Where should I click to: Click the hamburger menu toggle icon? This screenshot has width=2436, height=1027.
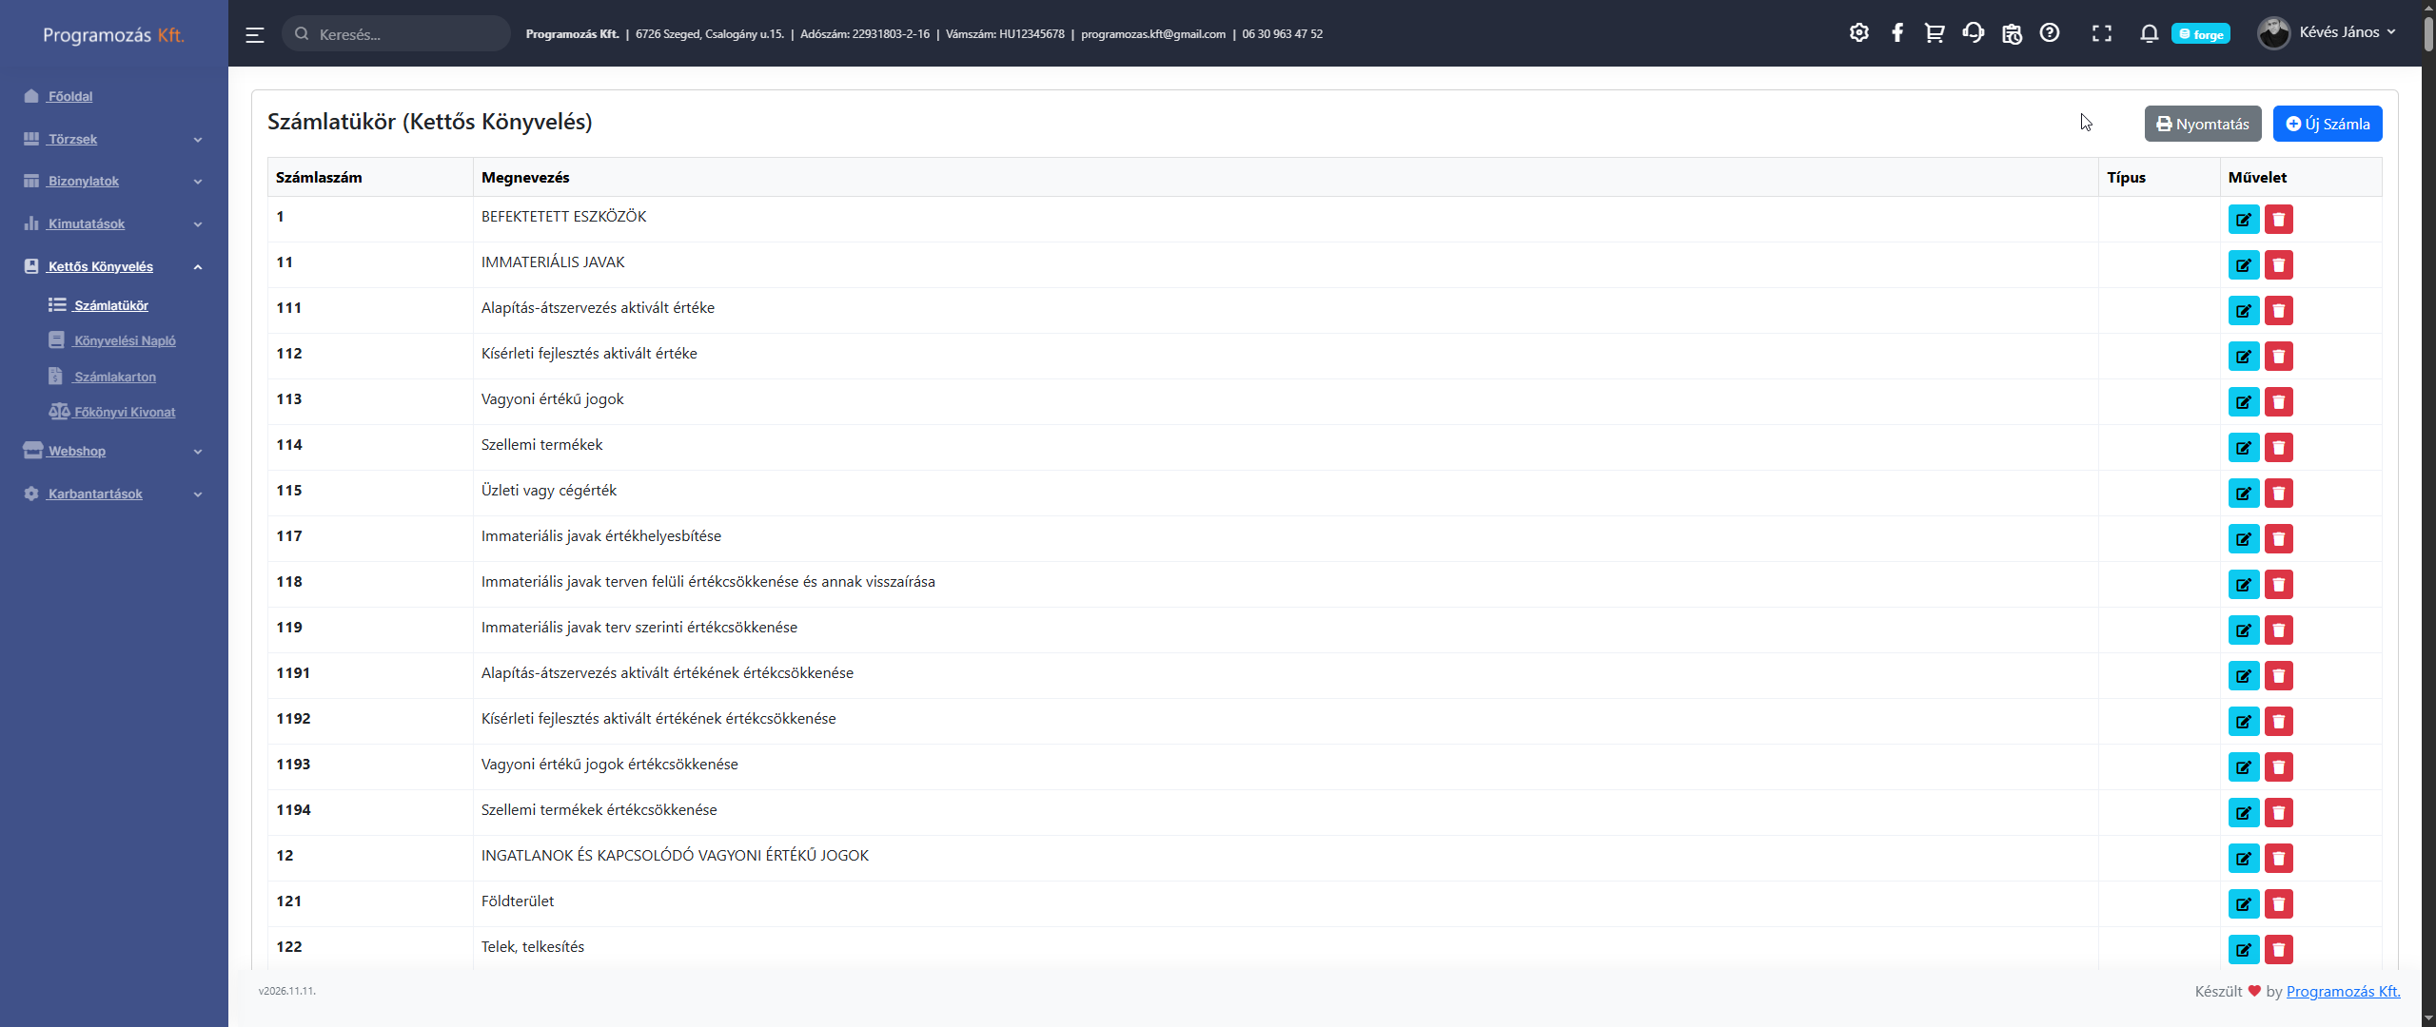pos(254,34)
